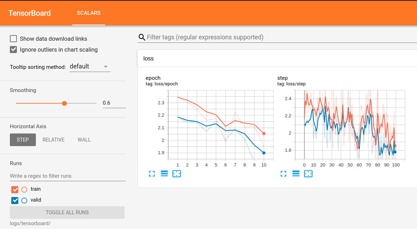The image size is (417, 229).
Task: Toggle y-axis log scale on step chart
Action: [x=296, y=174]
